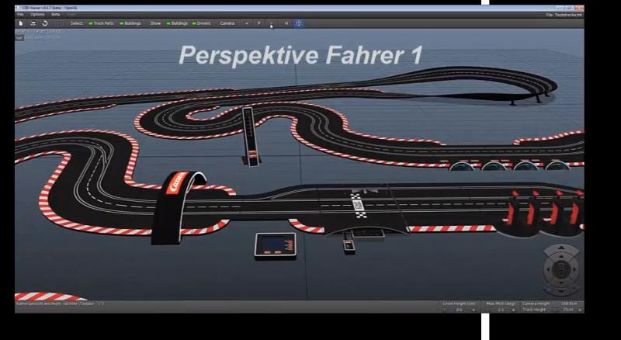Click the Open file icon in toolbar

pos(33,23)
